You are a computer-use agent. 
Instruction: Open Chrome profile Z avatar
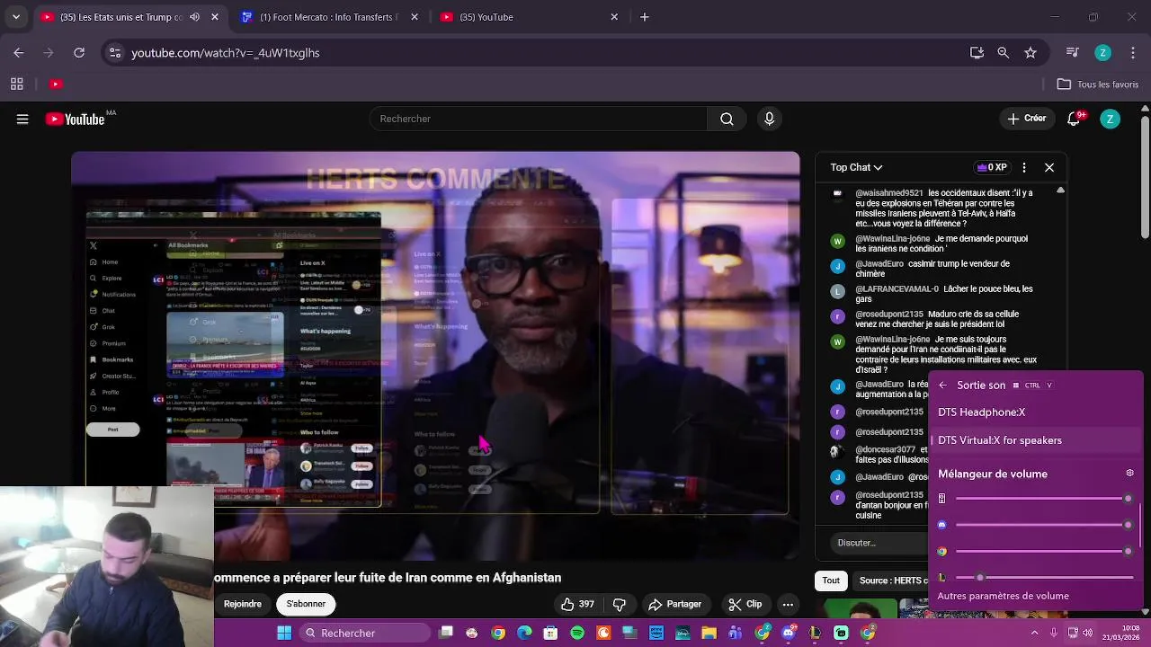(x=1102, y=53)
